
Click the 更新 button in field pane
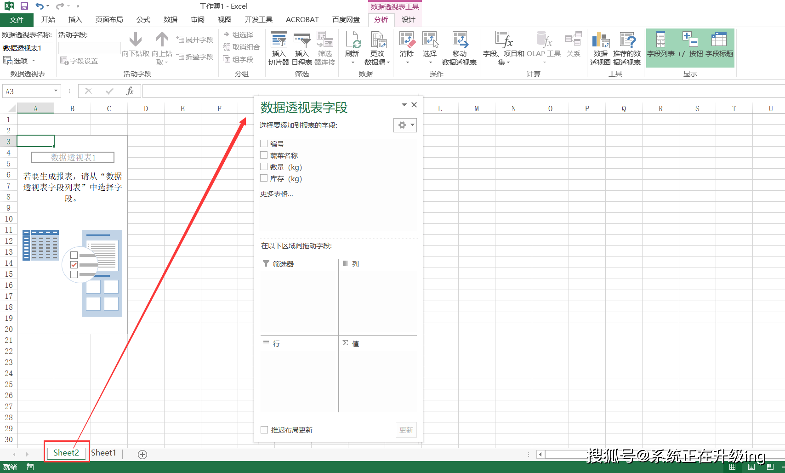(406, 430)
